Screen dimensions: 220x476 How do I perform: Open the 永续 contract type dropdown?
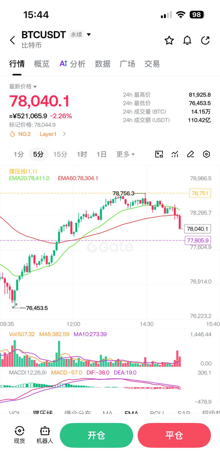coord(80,35)
